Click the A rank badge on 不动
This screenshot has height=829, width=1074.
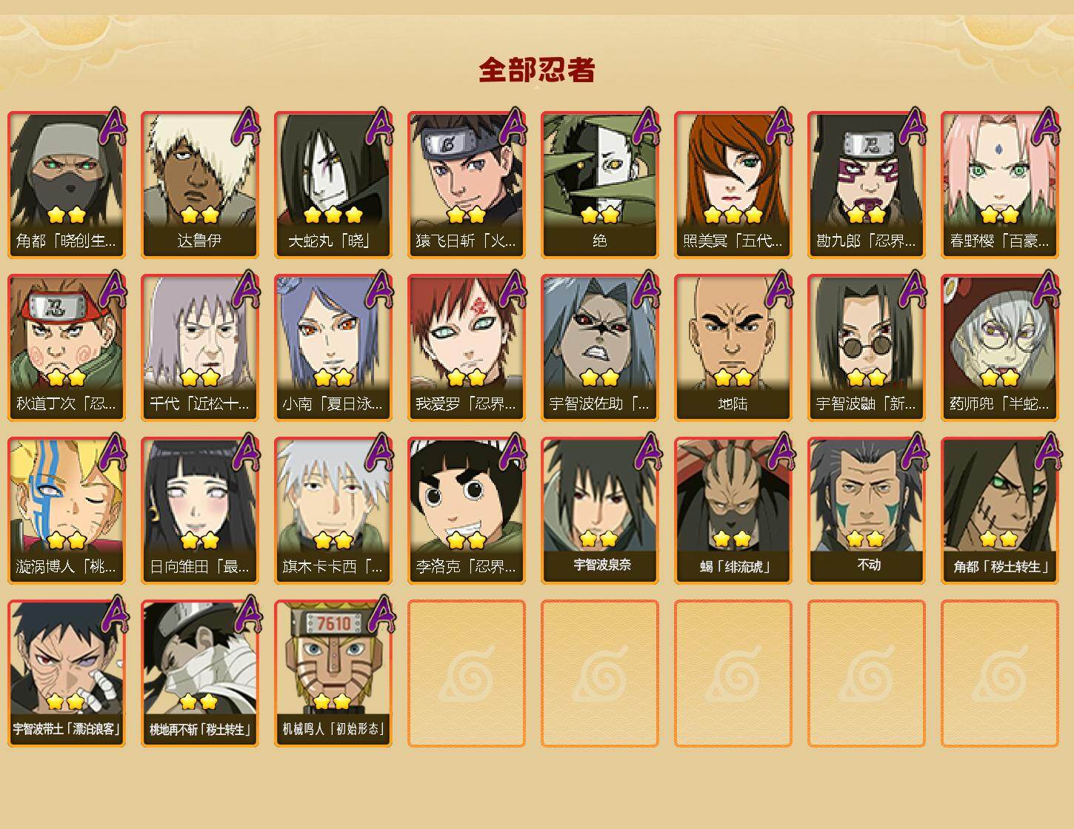(x=913, y=453)
